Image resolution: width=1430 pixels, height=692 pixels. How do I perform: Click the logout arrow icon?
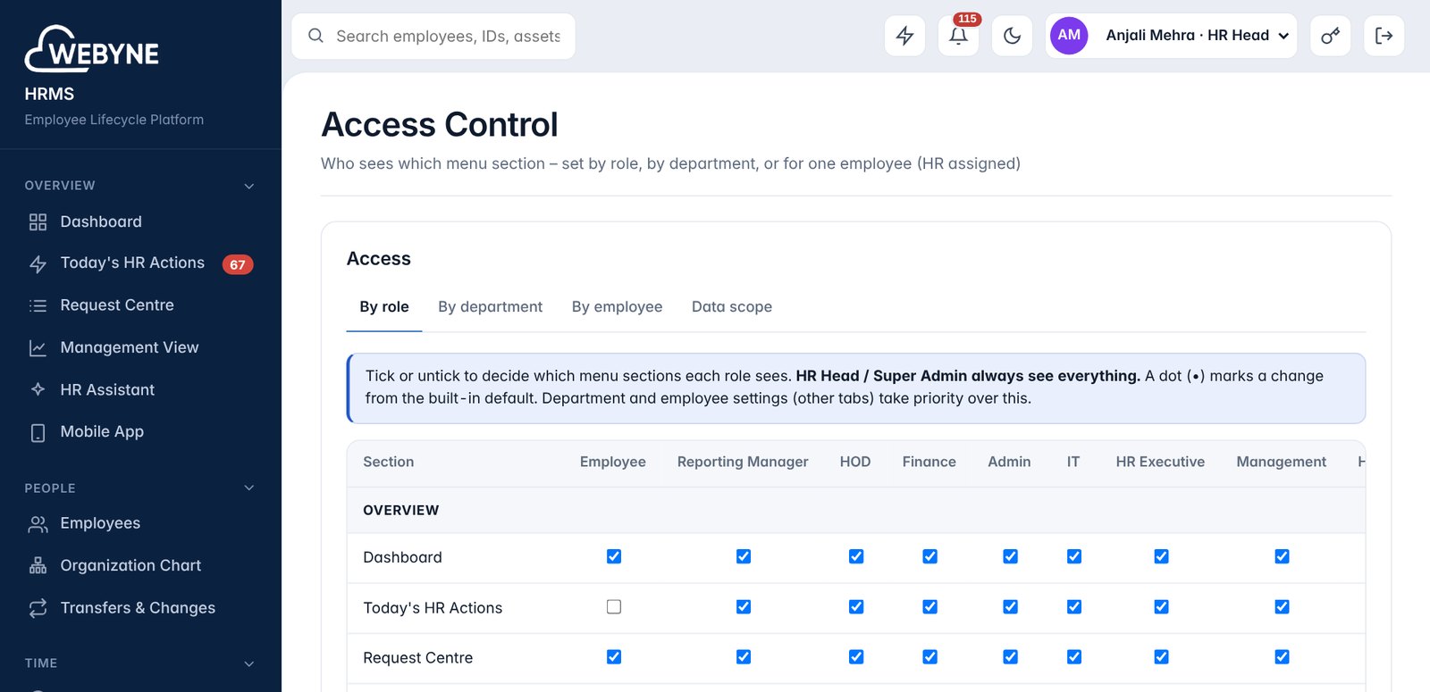[1384, 36]
